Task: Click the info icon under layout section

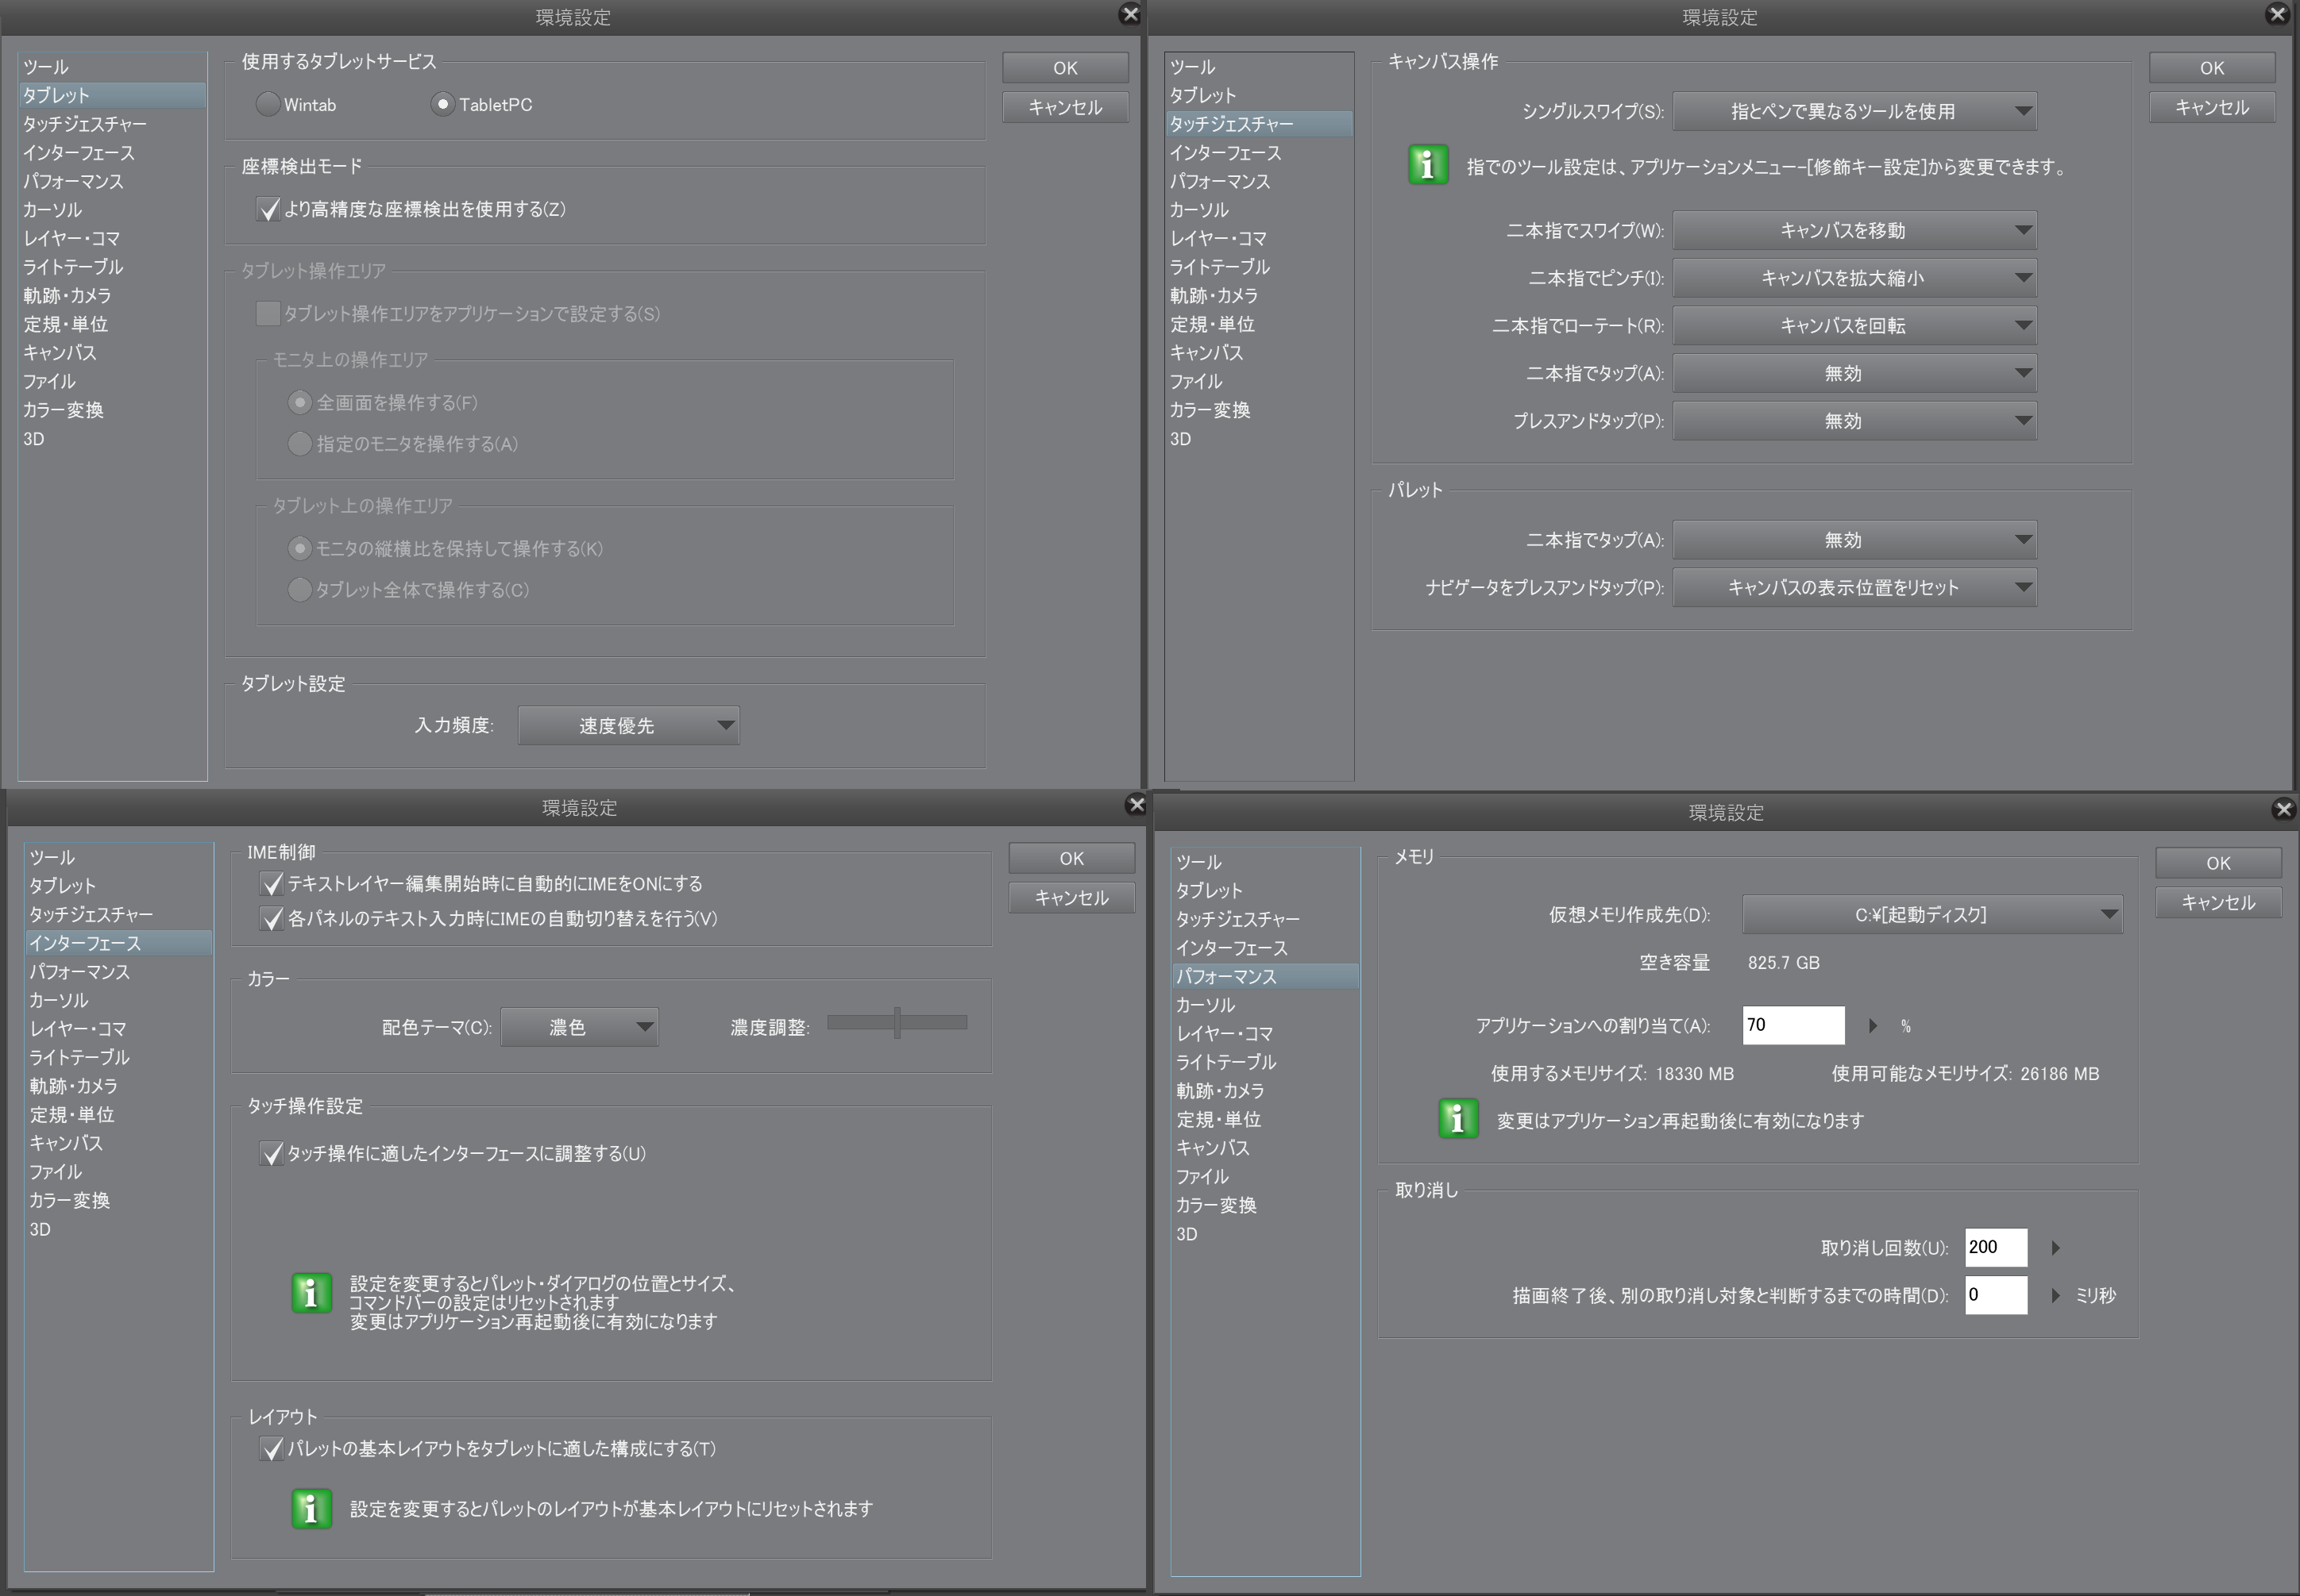Action: tap(311, 1508)
